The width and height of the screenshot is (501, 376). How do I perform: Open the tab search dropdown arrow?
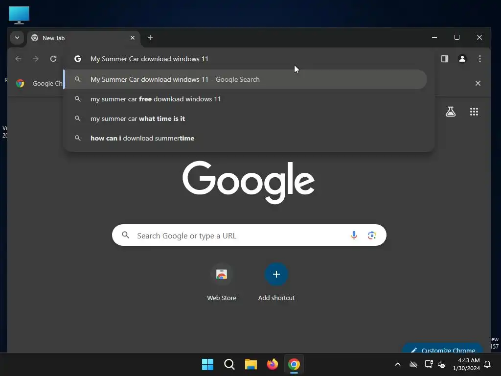point(17,38)
